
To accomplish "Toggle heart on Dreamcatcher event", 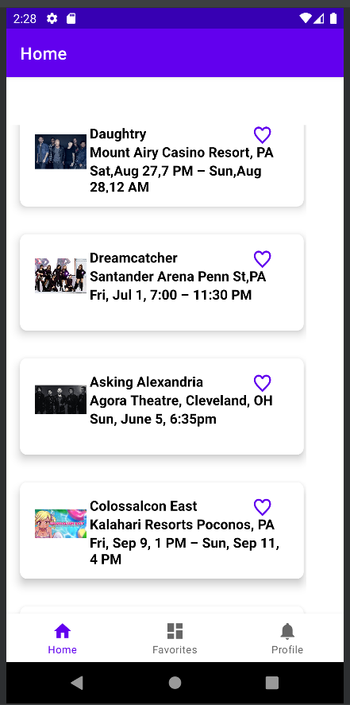I will coord(263,259).
